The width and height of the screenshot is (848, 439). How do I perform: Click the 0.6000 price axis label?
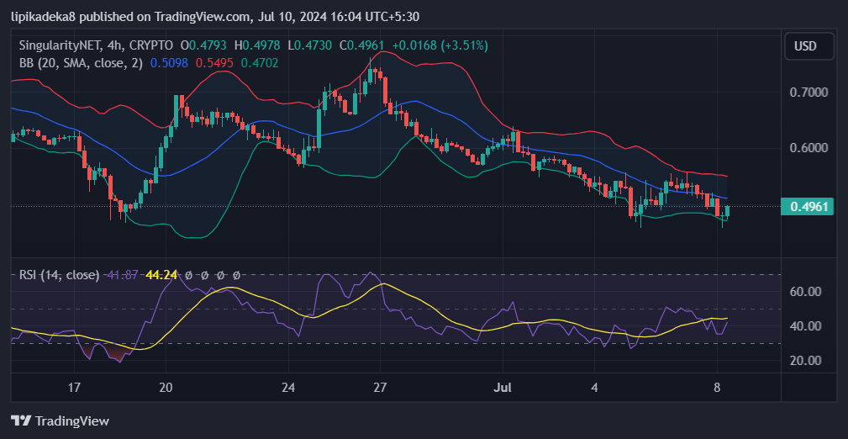pos(807,148)
